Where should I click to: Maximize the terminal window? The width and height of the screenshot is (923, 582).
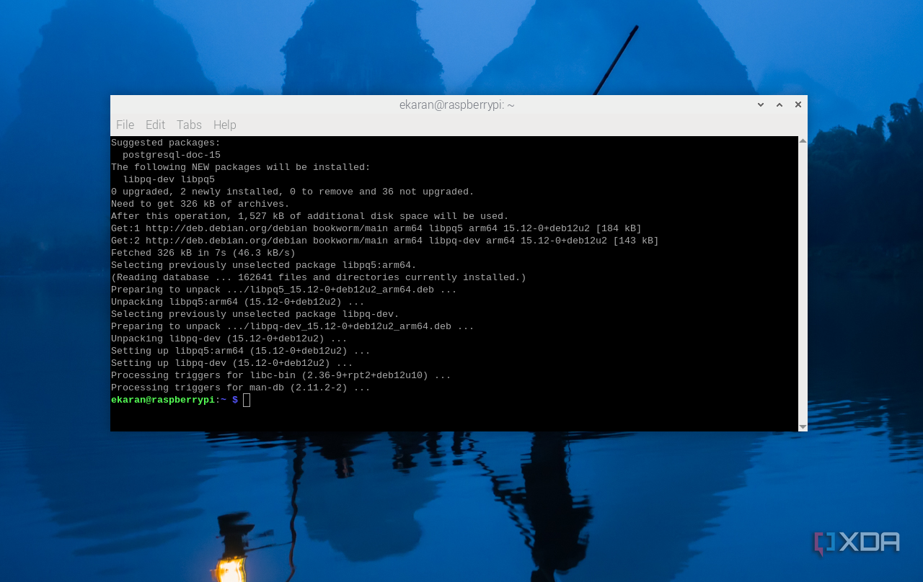780,104
